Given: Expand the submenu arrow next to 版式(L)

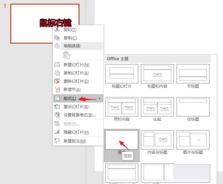Looking at the screenshot, I should click(99, 98).
